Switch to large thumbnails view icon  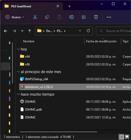(127, 137)
